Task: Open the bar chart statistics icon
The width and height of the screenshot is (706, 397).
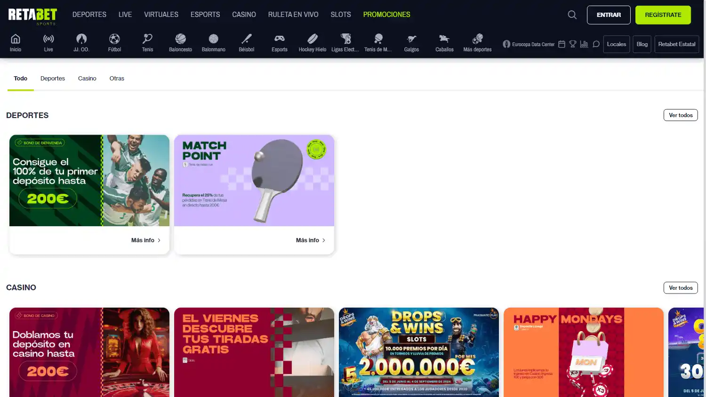Action: pos(584,44)
